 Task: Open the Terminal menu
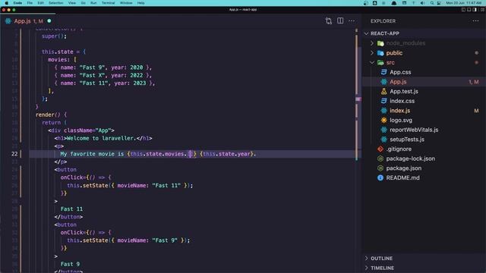click(108, 3)
